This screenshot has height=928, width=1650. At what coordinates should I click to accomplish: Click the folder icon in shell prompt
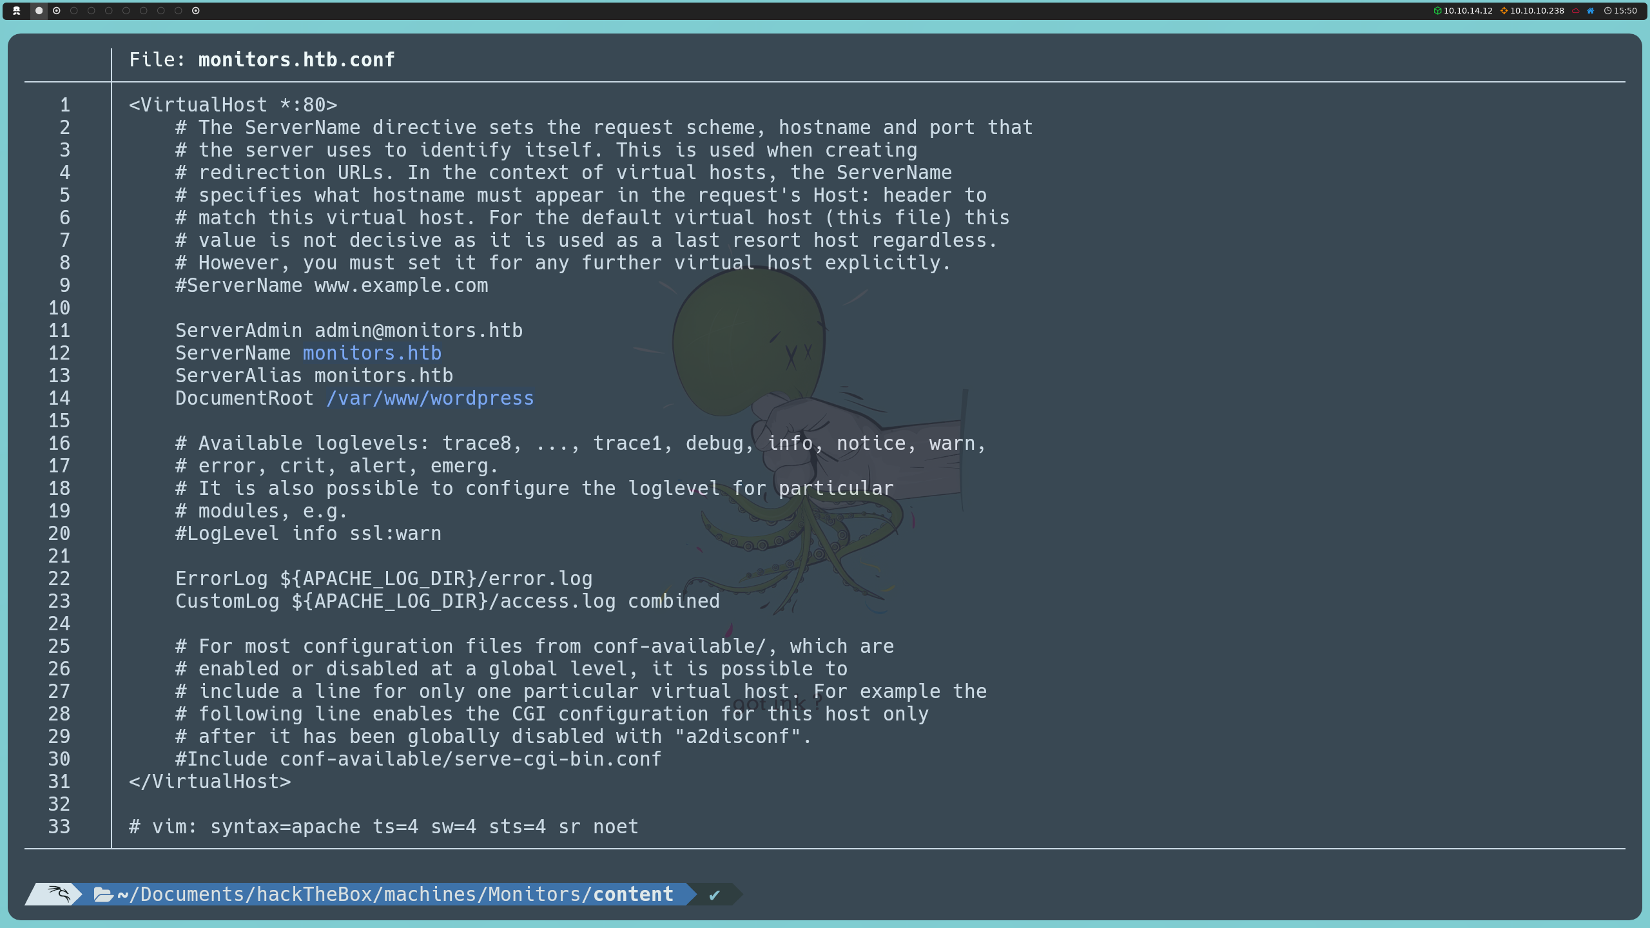[103, 894]
